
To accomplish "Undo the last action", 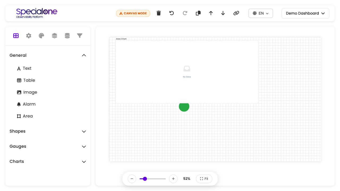I will pos(172,13).
